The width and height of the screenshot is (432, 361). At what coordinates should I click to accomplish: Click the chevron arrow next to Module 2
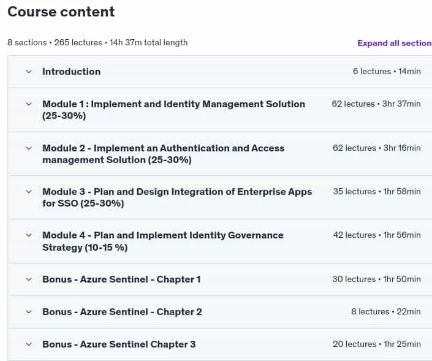click(x=29, y=148)
